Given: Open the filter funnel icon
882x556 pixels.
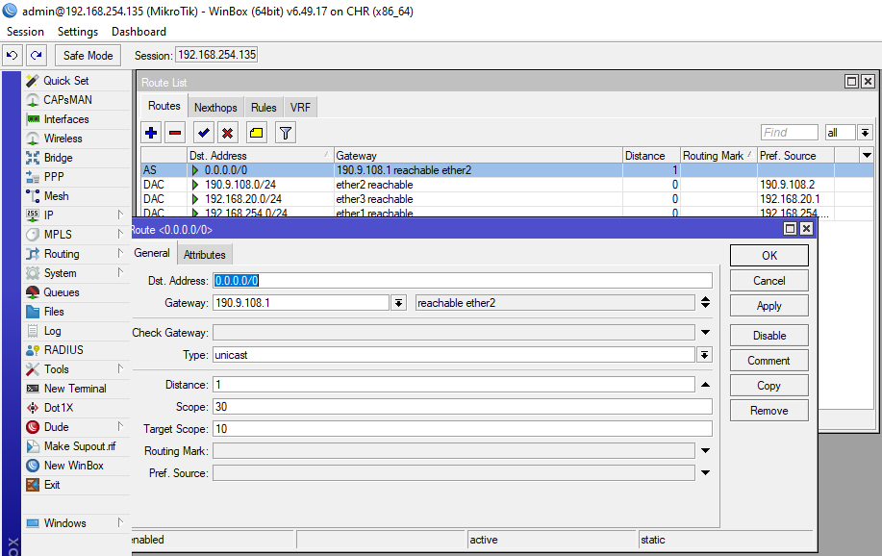Looking at the screenshot, I should (286, 133).
